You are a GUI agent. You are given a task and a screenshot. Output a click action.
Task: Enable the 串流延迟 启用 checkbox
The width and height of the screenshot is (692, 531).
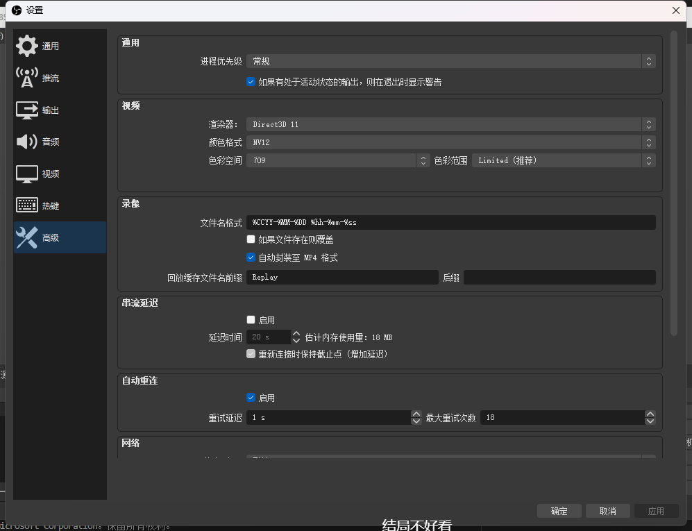click(x=251, y=320)
